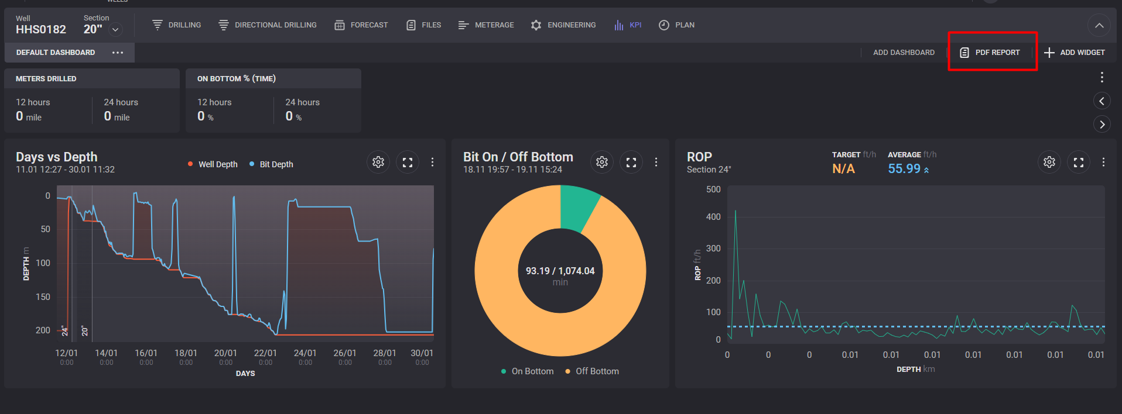Click the PDF Report document icon
The image size is (1122, 414).
(964, 53)
